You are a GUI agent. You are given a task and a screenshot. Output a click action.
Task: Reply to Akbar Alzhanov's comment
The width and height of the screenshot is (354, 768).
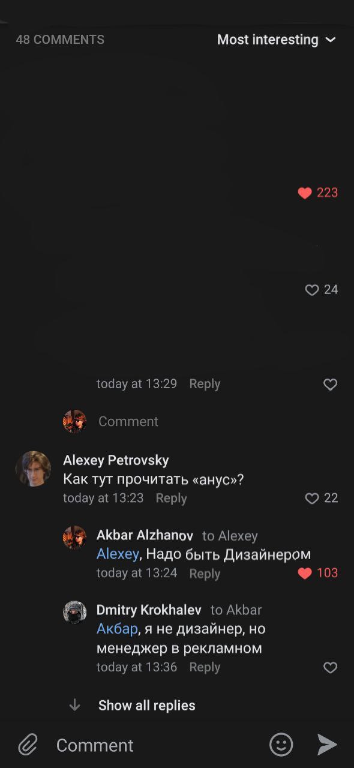point(205,574)
